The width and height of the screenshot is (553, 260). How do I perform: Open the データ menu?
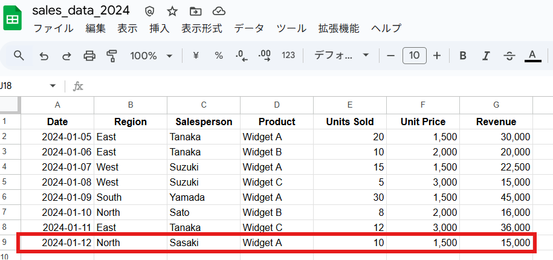tap(249, 28)
